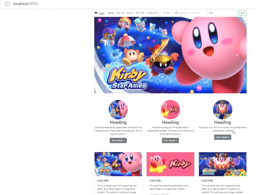Click the Kirby Star Allies carousel image
Image resolution: width=256 pixels, height=195 pixels.
tap(170, 55)
